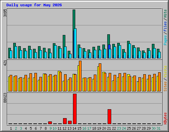Click the green day 23 axis label
This screenshot has width=169, height=132.
[x=119, y=128]
